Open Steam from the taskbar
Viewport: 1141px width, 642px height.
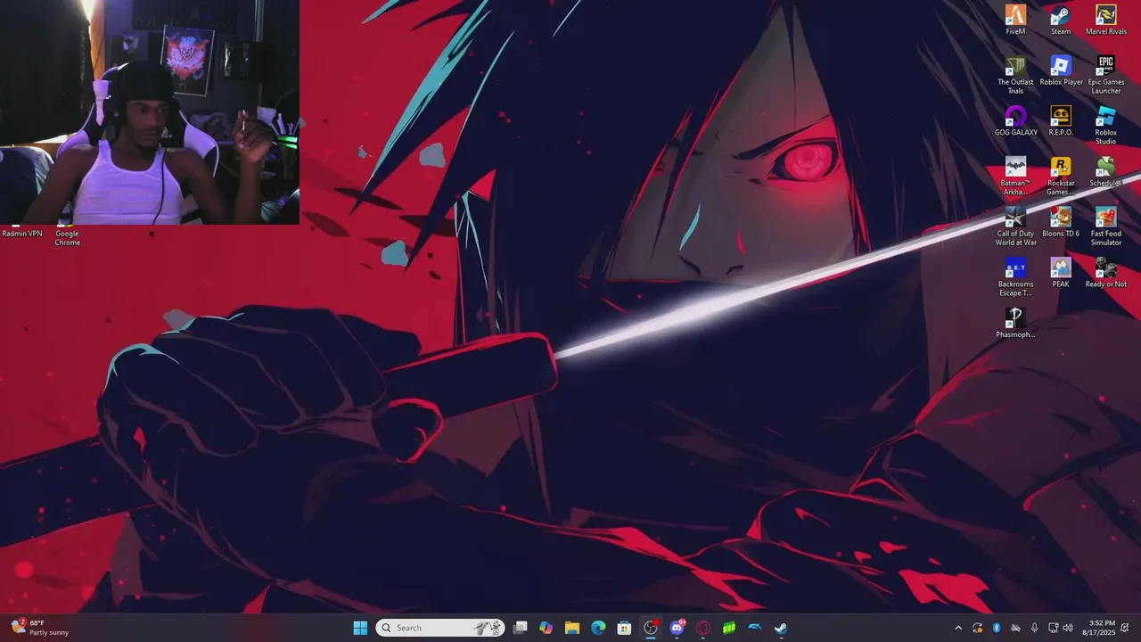pos(781,628)
